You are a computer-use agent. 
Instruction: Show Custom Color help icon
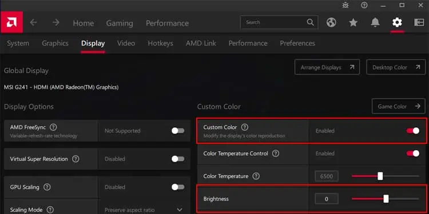pyautogui.click(x=245, y=127)
